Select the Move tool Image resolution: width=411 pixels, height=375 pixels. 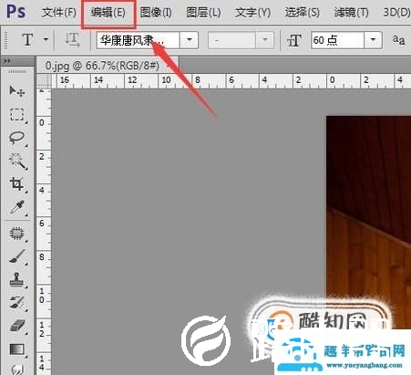click(16, 91)
